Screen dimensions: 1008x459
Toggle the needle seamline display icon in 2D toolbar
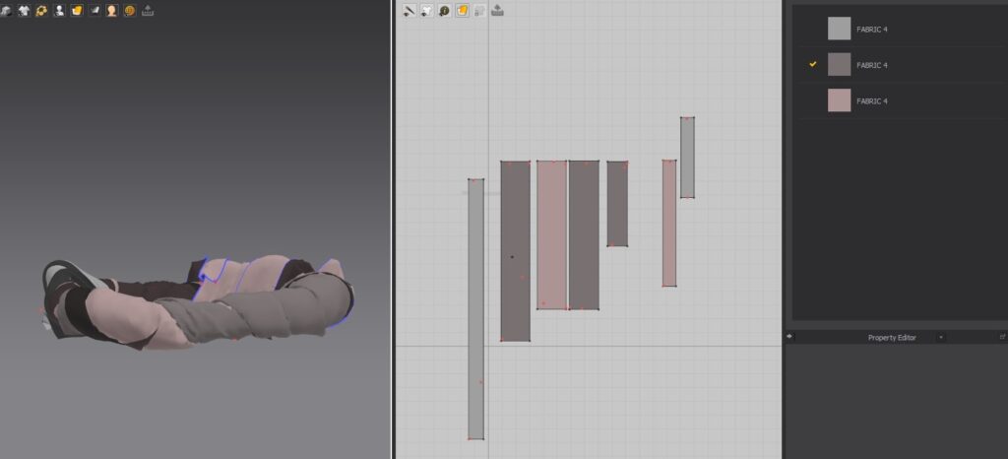tap(409, 11)
